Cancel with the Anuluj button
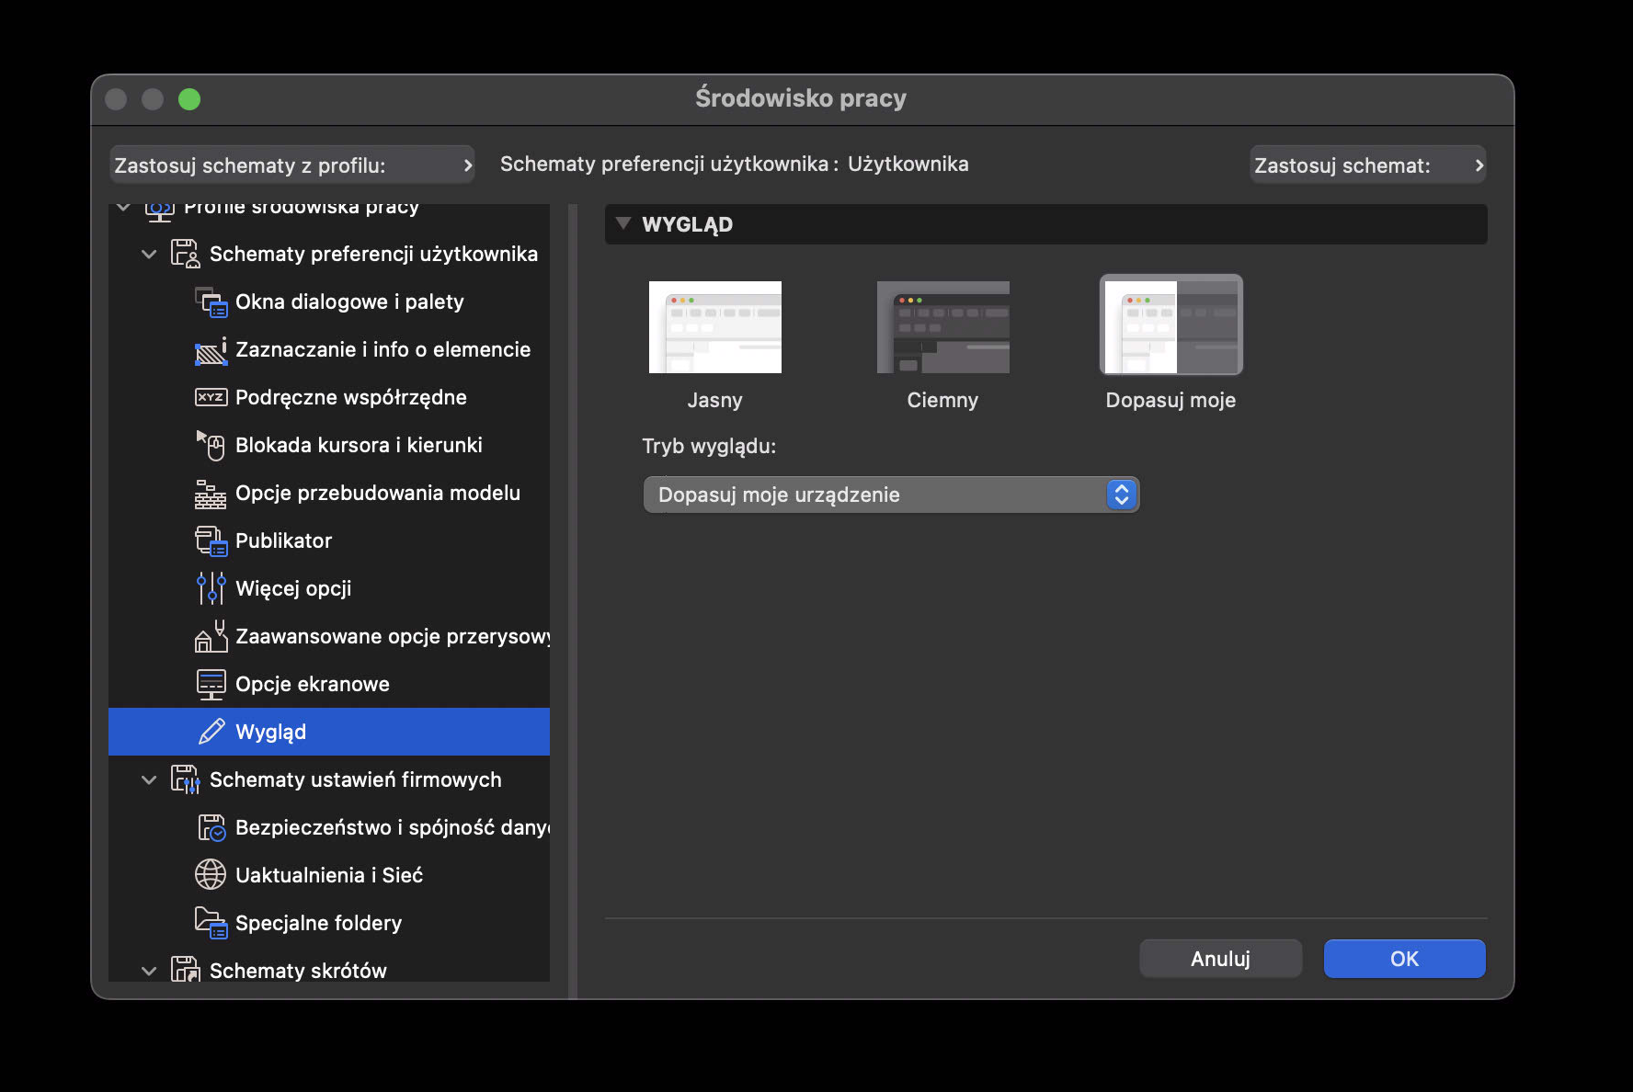 [x=1221, y=959]
